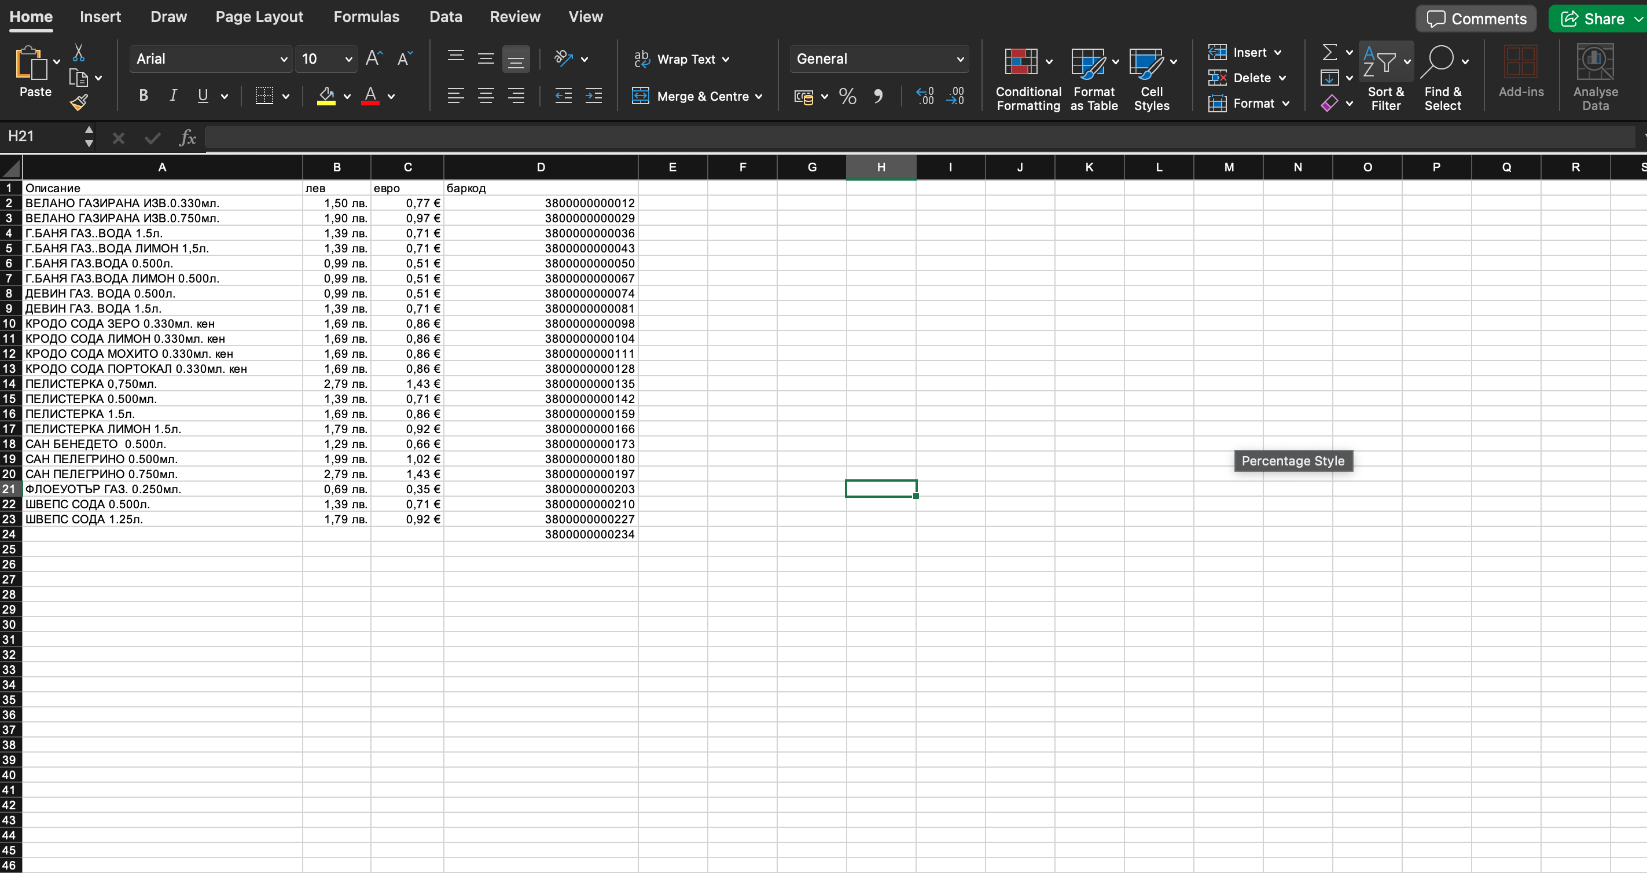This screenshot has height=873, width=1647.
Task: Click the Select All corner triangle
Action: point(11,168)
